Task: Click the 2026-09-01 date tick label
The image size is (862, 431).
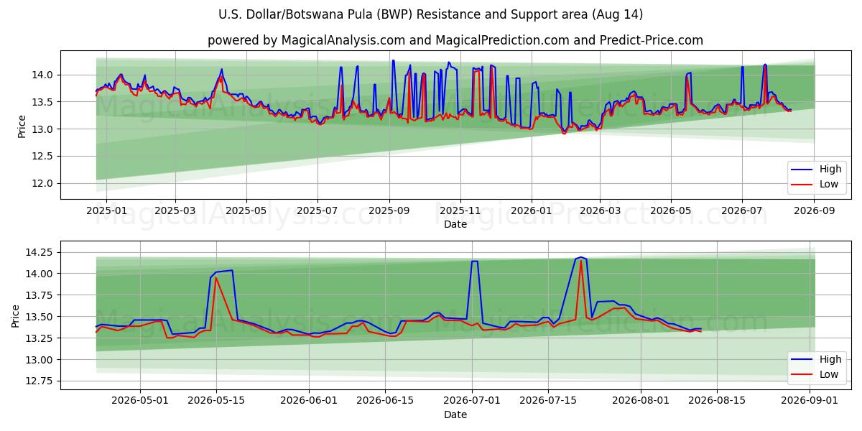Action: 810,402
